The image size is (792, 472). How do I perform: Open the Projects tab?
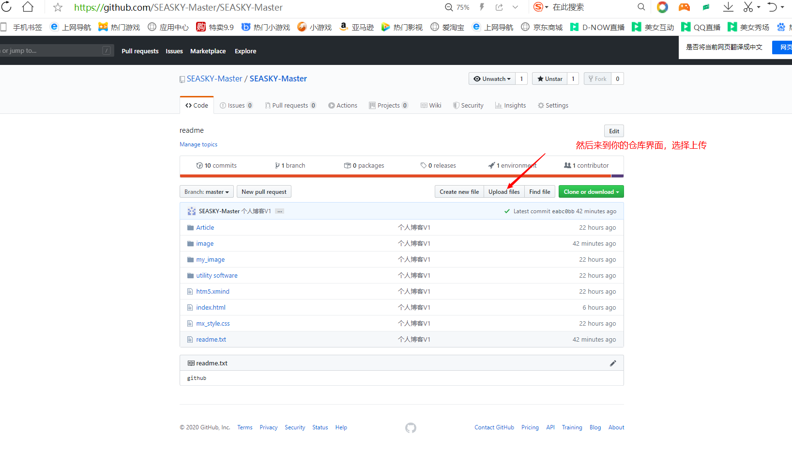coord(388,105)
